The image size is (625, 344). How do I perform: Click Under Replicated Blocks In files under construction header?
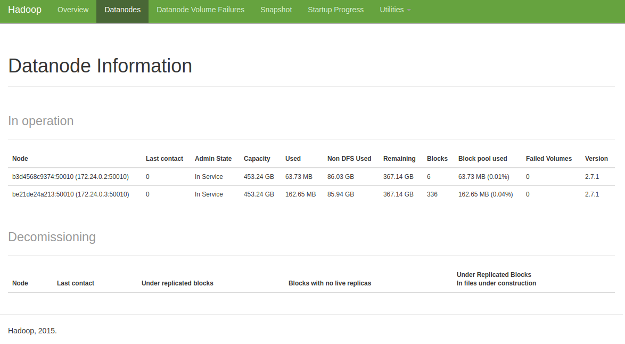click(x=496, y=279)
